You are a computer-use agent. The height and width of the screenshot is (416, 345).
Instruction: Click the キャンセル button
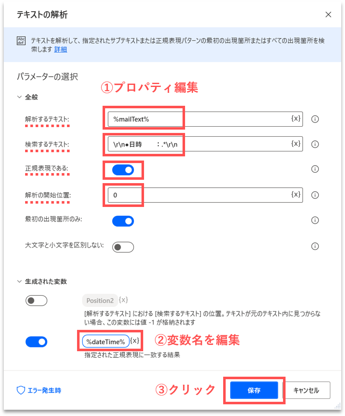pyautogui.click(x=306, y=390)
